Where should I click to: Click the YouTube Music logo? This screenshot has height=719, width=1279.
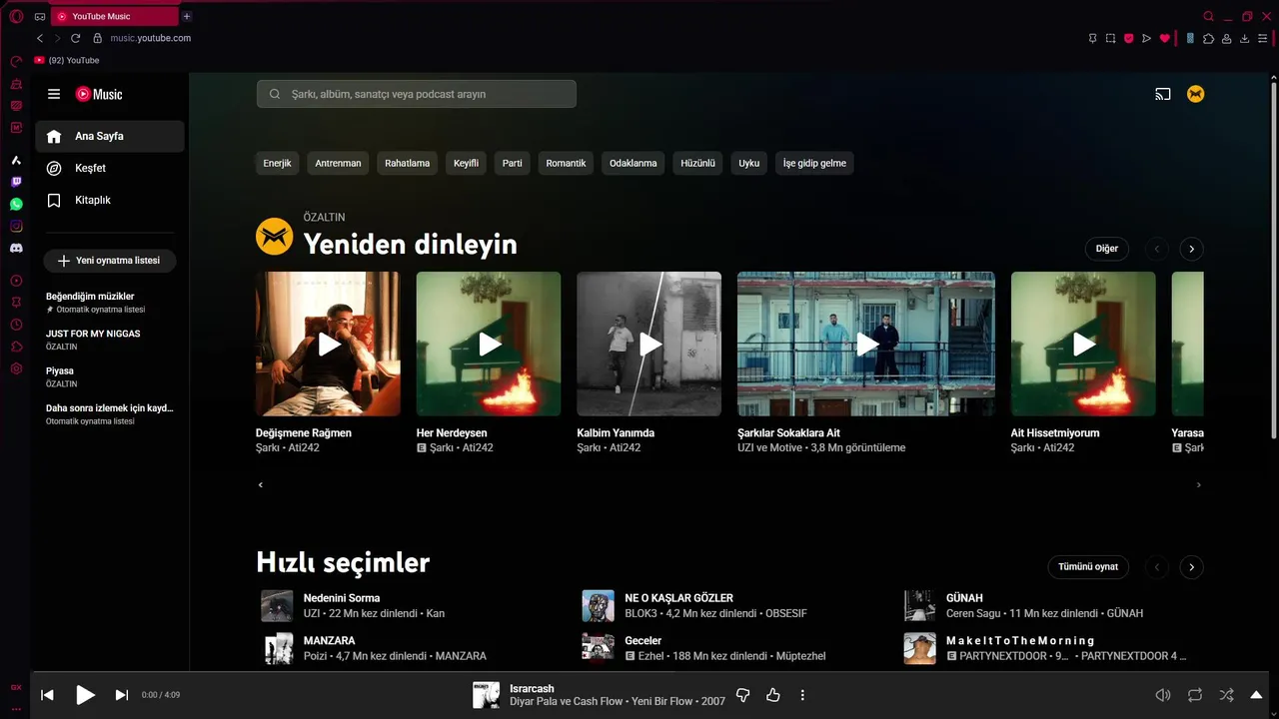[99, 94]
